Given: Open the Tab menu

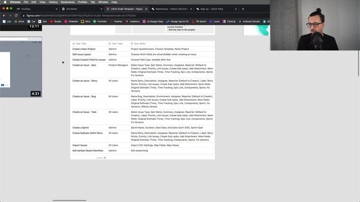Looking at the screenshot, I should tap(93, 2).
